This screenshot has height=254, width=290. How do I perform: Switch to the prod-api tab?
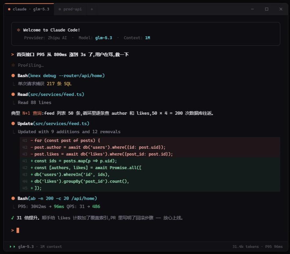(x=70, y=9)
